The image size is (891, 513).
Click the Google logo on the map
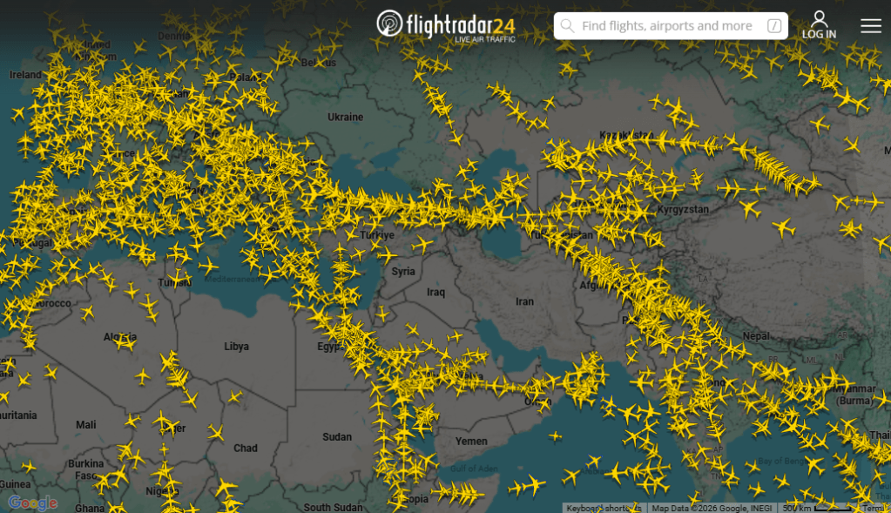[32, 503]
